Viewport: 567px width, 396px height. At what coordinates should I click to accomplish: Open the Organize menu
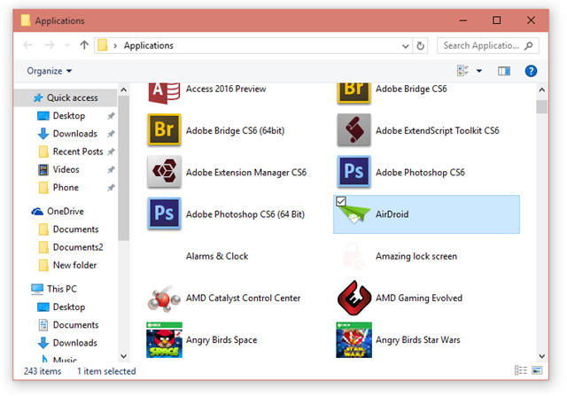coord(50,71)
